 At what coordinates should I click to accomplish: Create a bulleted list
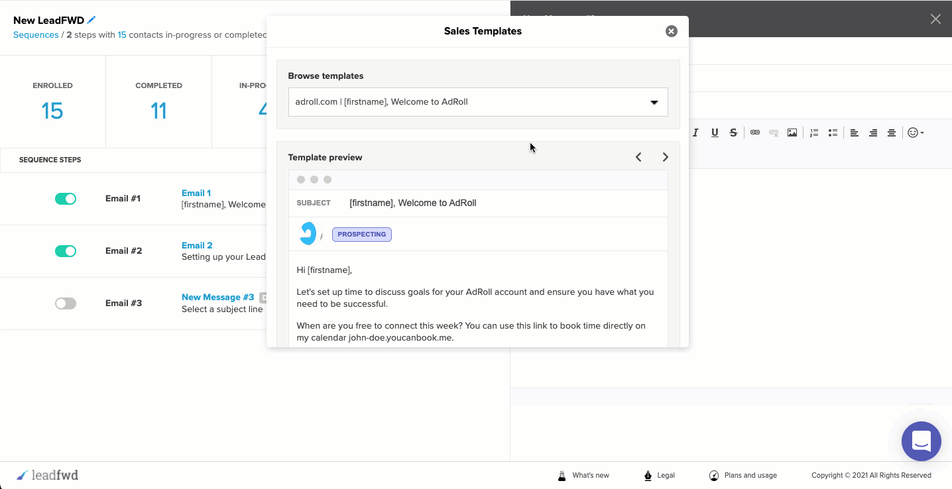click(833, 133)
